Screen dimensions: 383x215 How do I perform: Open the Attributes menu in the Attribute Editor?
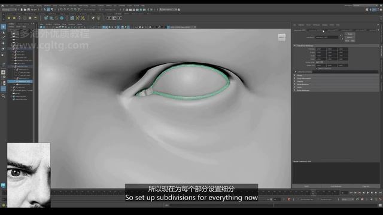pos(317,25)
